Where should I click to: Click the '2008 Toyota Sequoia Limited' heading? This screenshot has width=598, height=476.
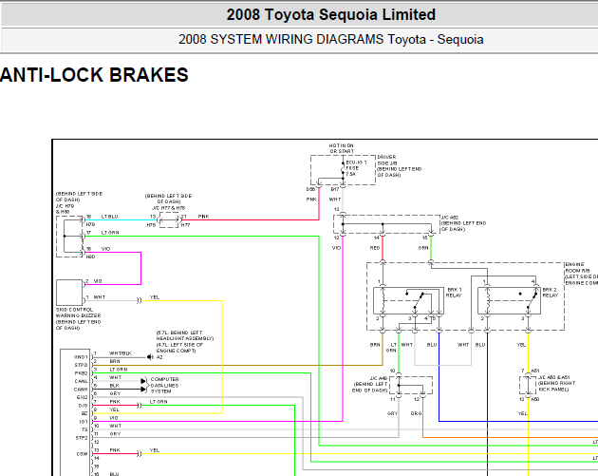click(330, 14)
